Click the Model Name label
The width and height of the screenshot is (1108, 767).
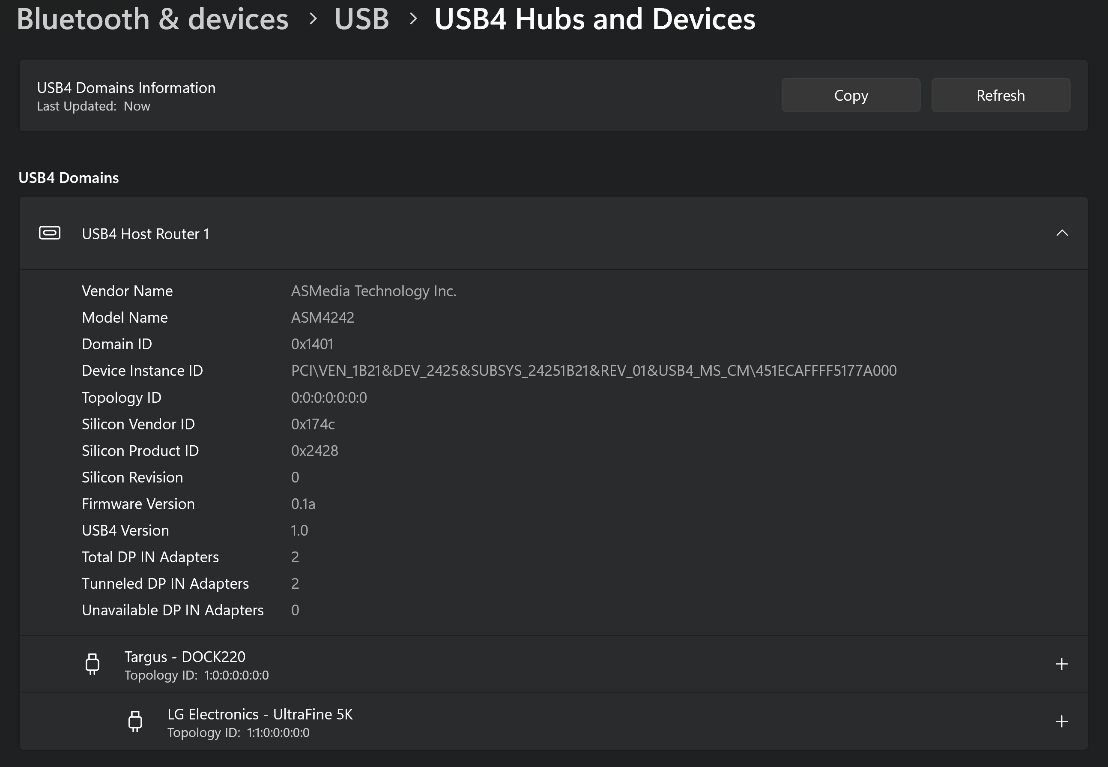pos(125,318)
